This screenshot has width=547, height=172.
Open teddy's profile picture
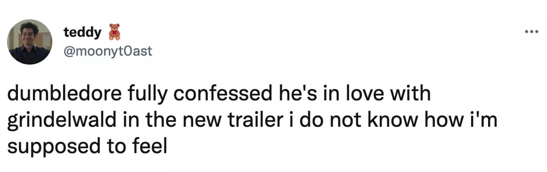point(30,42)
